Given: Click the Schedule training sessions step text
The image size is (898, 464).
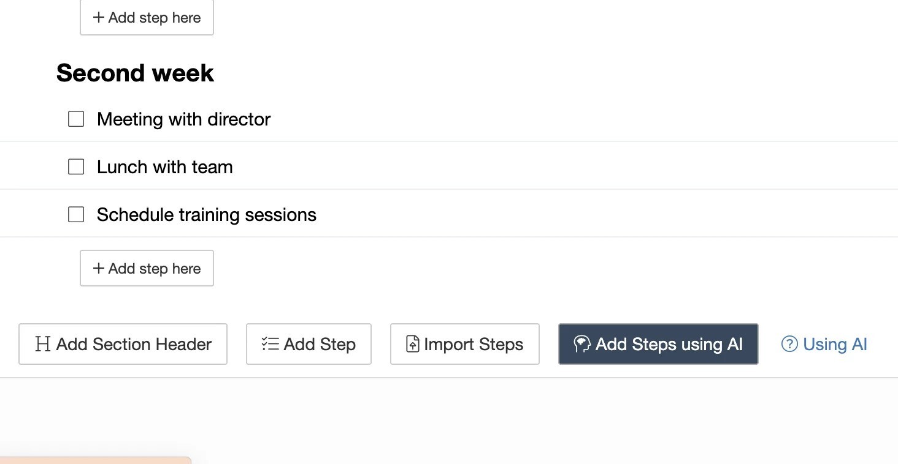Looking at the screenshot, I should coord(206,214).
